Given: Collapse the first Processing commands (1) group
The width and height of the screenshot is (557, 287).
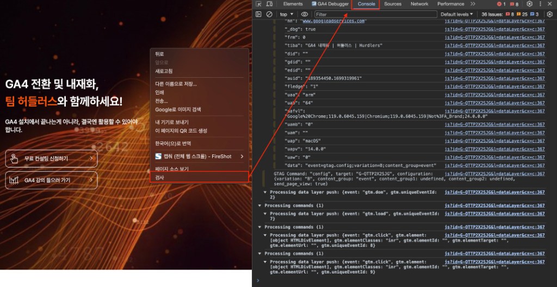Looking at the screenshot, I should [x=259, y=205].
